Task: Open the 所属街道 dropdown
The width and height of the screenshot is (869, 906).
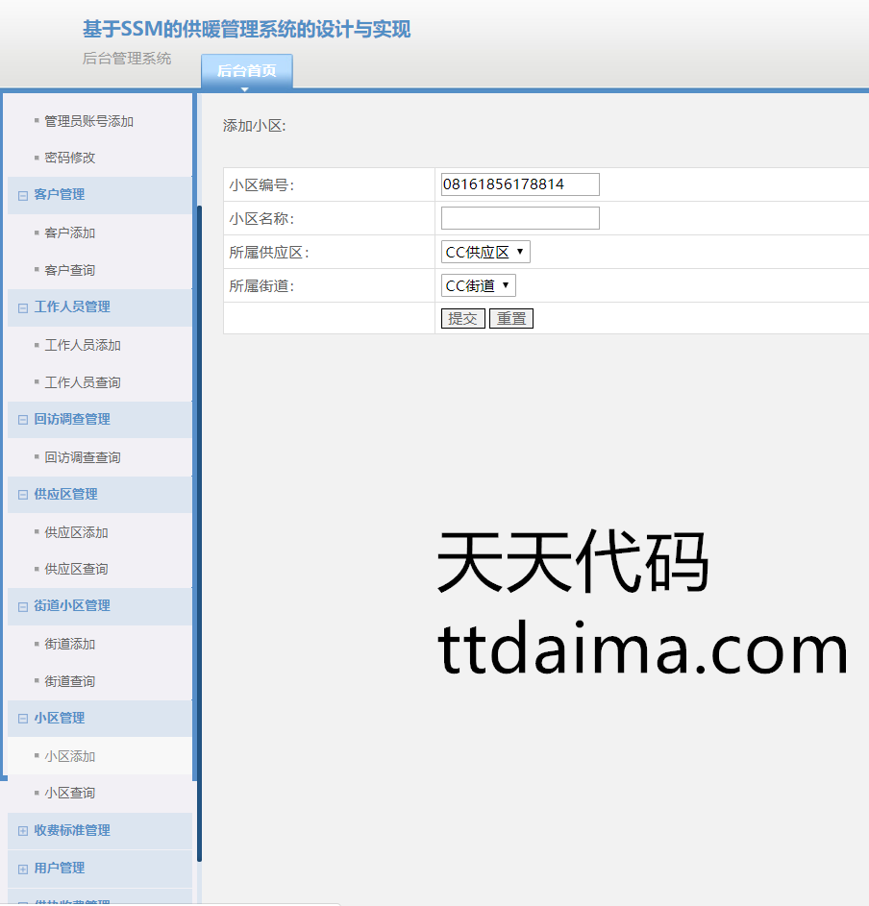Action: [x=478, y=285]
